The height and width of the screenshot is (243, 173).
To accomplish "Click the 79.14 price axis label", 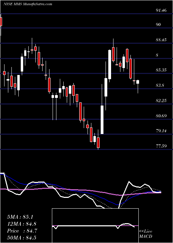I will click(161, 131).
